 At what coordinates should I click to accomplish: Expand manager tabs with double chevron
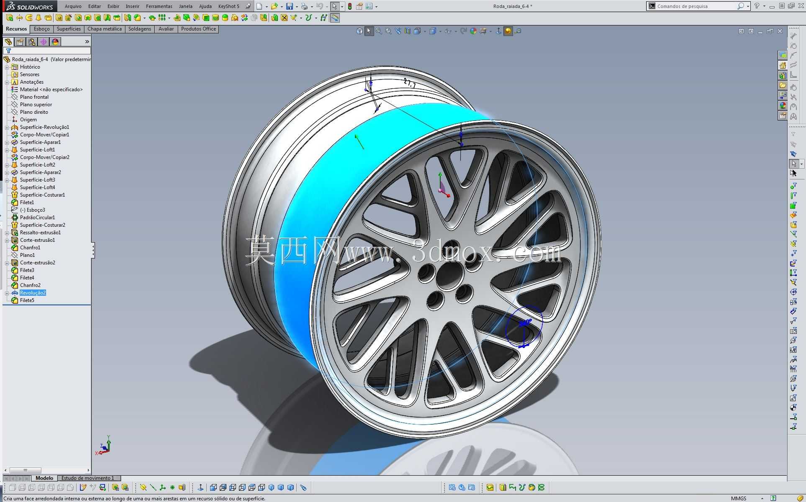(x=87, y=42)
